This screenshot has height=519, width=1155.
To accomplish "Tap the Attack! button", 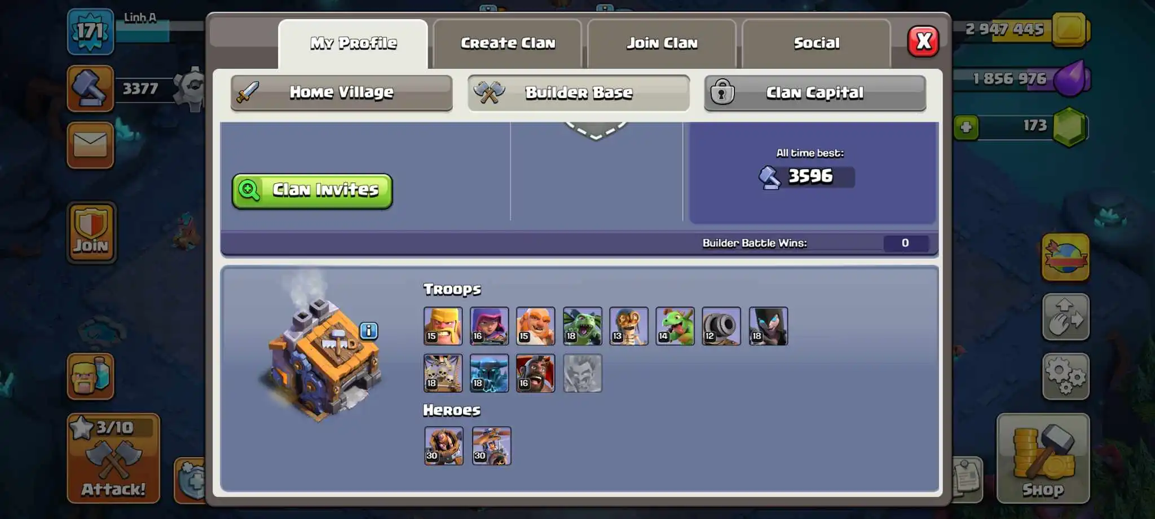I will [x=113, y=458].
